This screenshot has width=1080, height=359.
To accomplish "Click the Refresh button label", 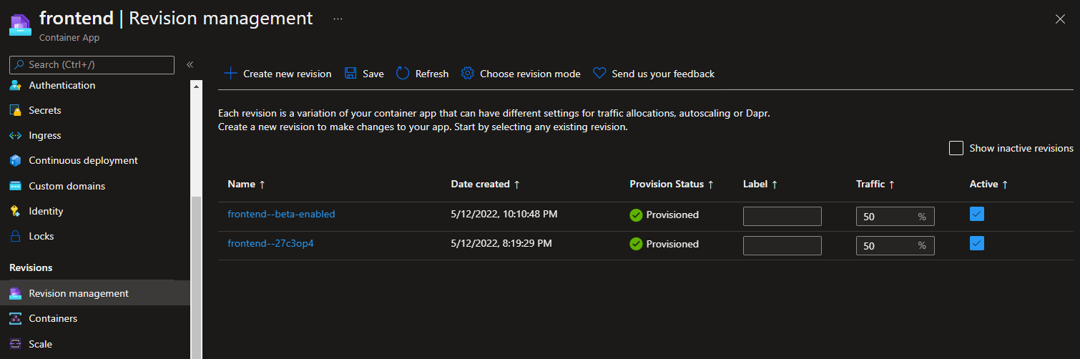I will point(432,74).
